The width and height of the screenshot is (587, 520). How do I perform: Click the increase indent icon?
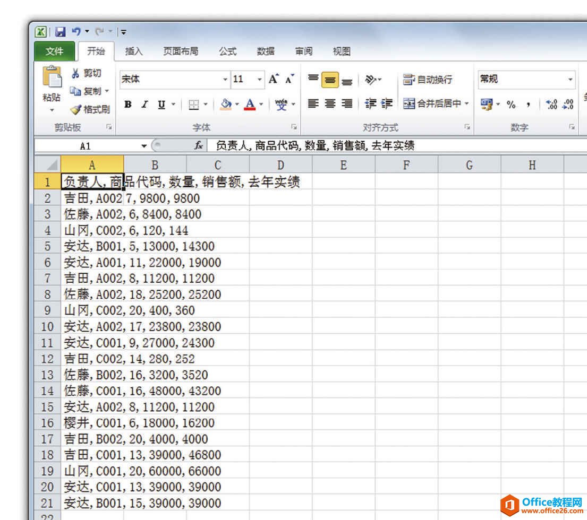(x=387, y=103)
